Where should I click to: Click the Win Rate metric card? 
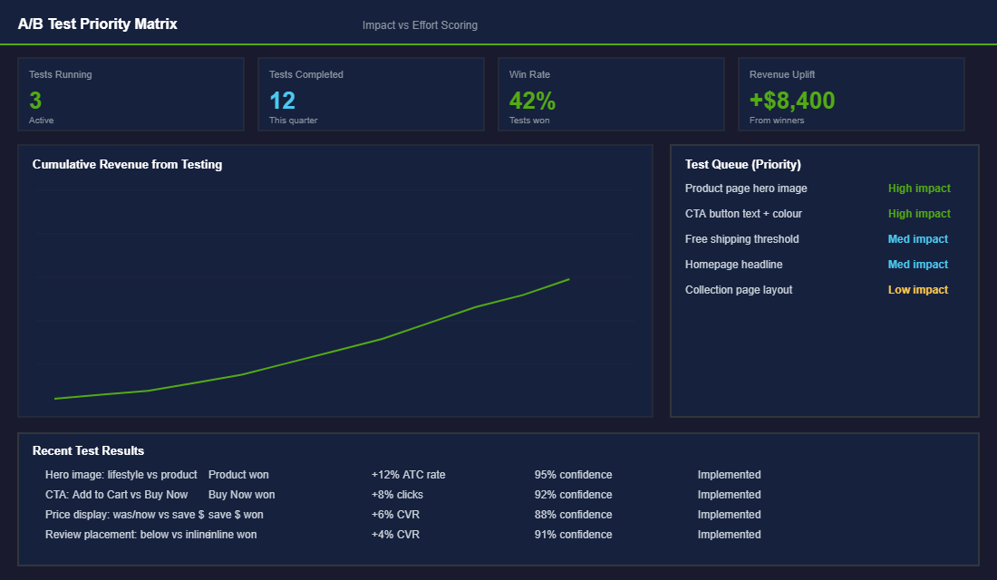click(x=611, y=93)
